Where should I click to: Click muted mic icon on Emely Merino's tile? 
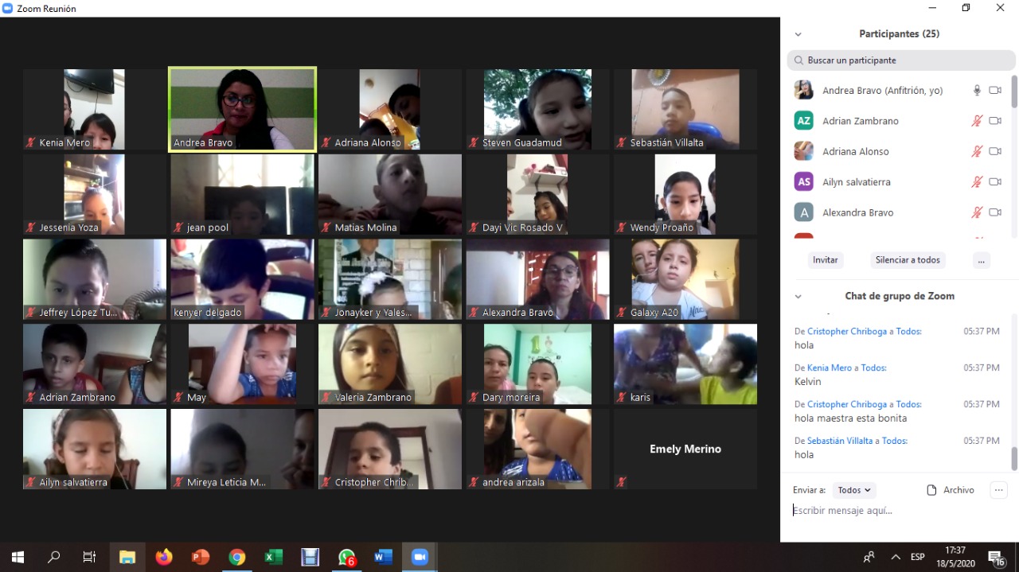click(x=622, y=482)
